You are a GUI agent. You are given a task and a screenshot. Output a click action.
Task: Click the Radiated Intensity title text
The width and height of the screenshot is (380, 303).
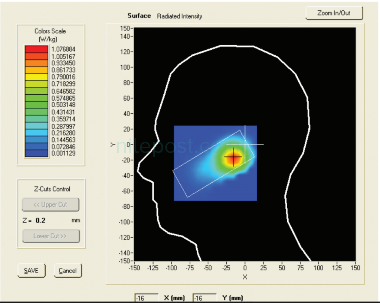pyautogui.click(x=180, y=16)
